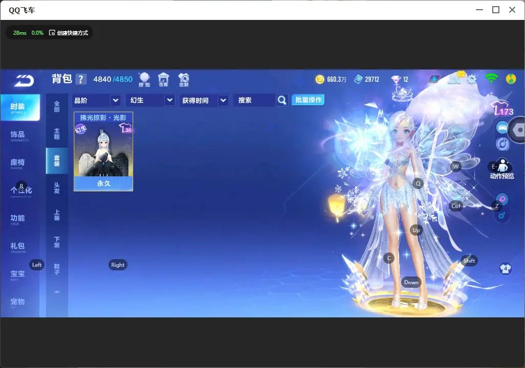The image size is (525, 368).
Task: Click the 660.3万 gold amount
Action: 337,79
